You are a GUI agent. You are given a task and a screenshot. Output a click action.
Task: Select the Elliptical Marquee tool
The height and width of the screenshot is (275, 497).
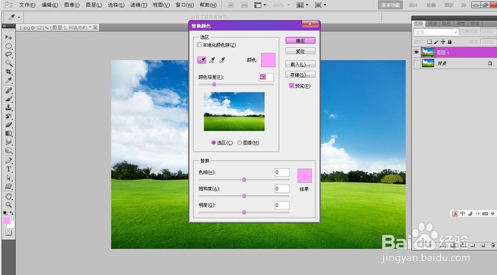click(x=8, y=46)
